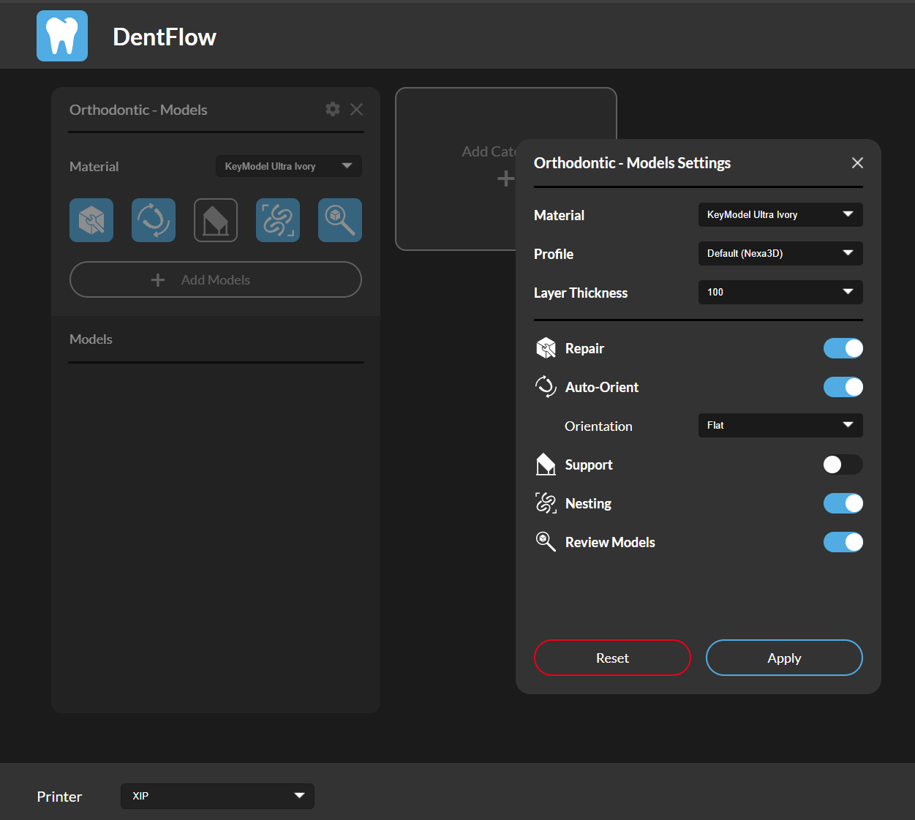Click the Reset button
Image resolution: width=915 pixels, height=820 pixels.
(x=611, y=658)
